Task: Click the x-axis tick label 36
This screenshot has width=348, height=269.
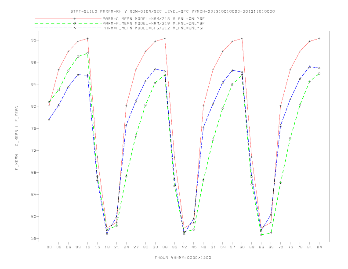Action: click(165, 247)
